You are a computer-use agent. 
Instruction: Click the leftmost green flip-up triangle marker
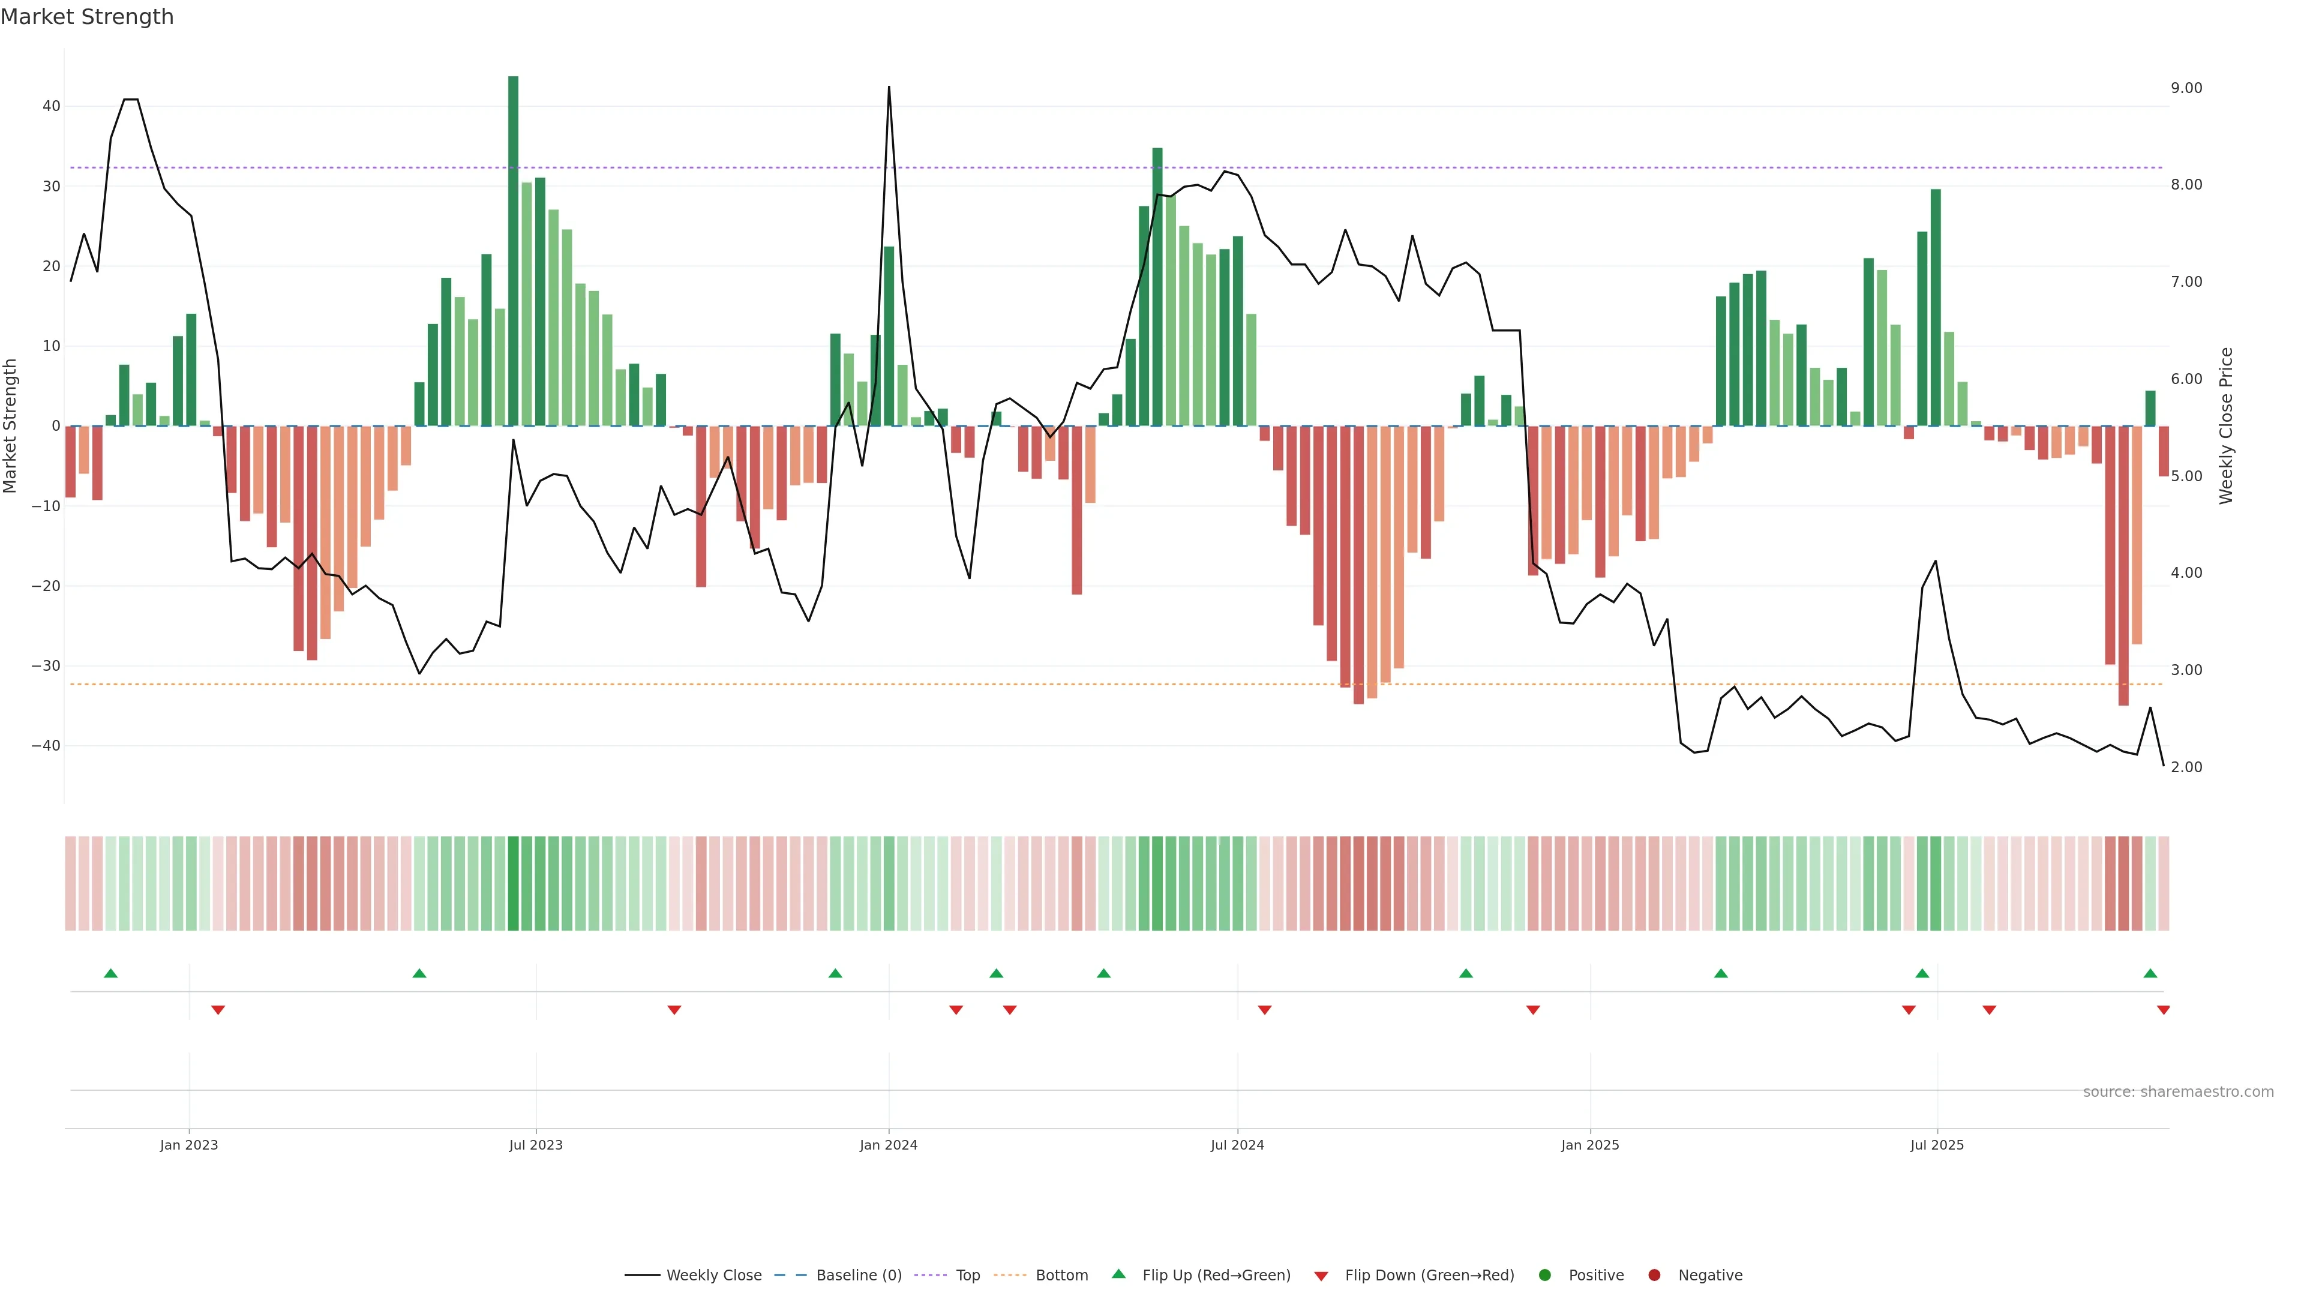click(111, 973)
